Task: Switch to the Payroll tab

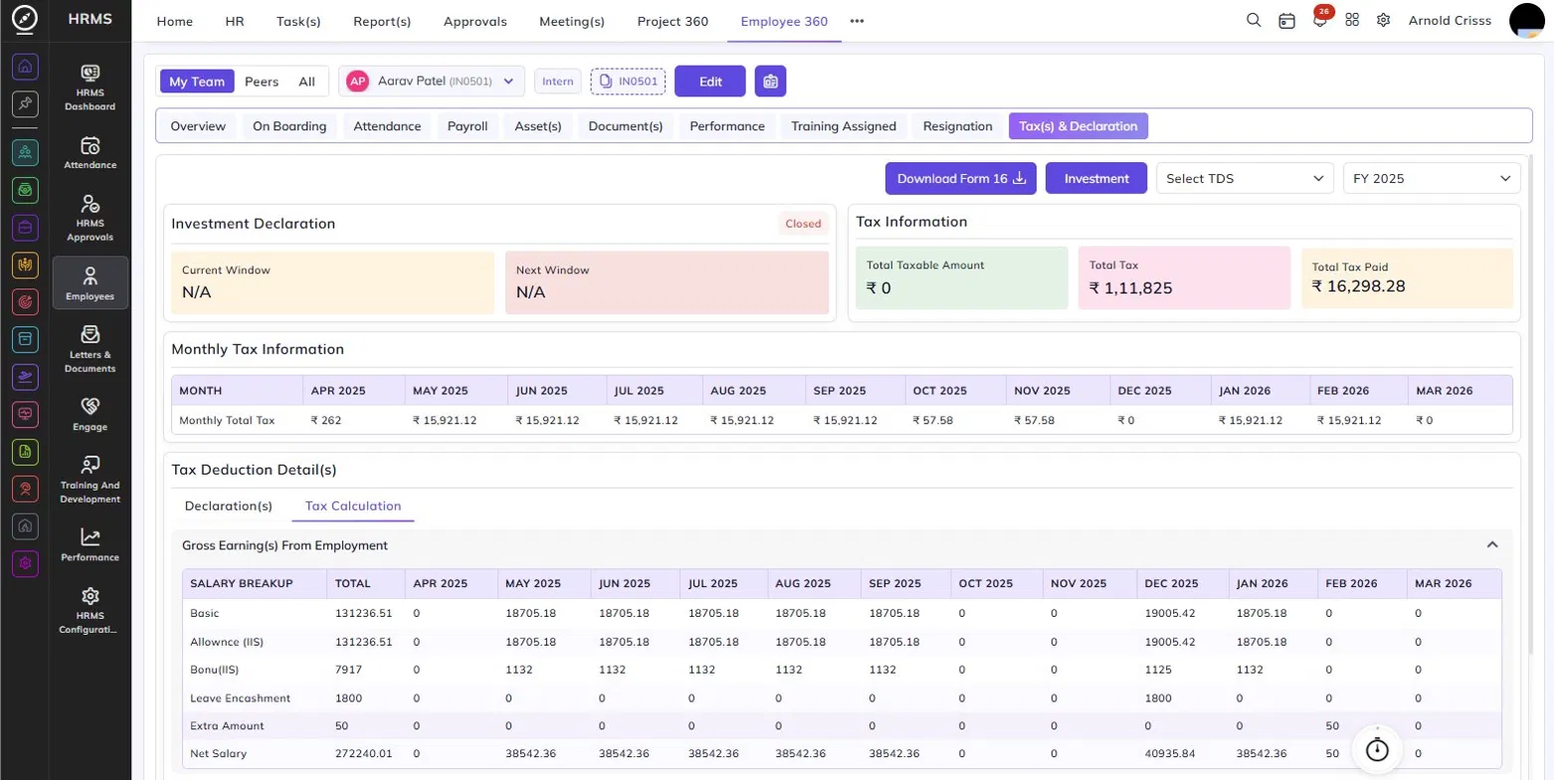Action: (x=468, y=126)
